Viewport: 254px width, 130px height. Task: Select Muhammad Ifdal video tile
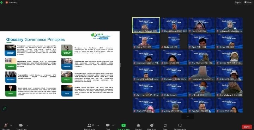click(174, 73)
